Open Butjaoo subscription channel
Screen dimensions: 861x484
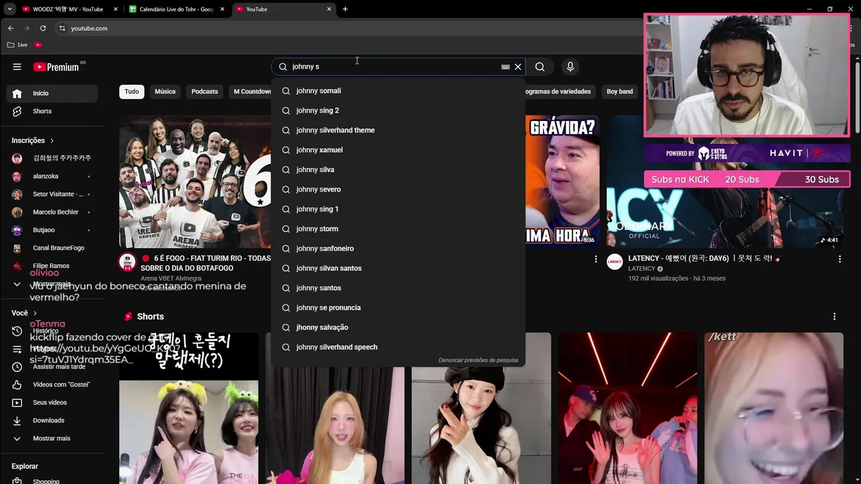point(52,230)
